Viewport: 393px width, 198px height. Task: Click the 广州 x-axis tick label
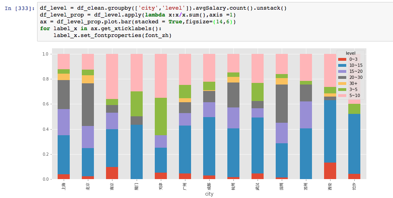(185, 186)
